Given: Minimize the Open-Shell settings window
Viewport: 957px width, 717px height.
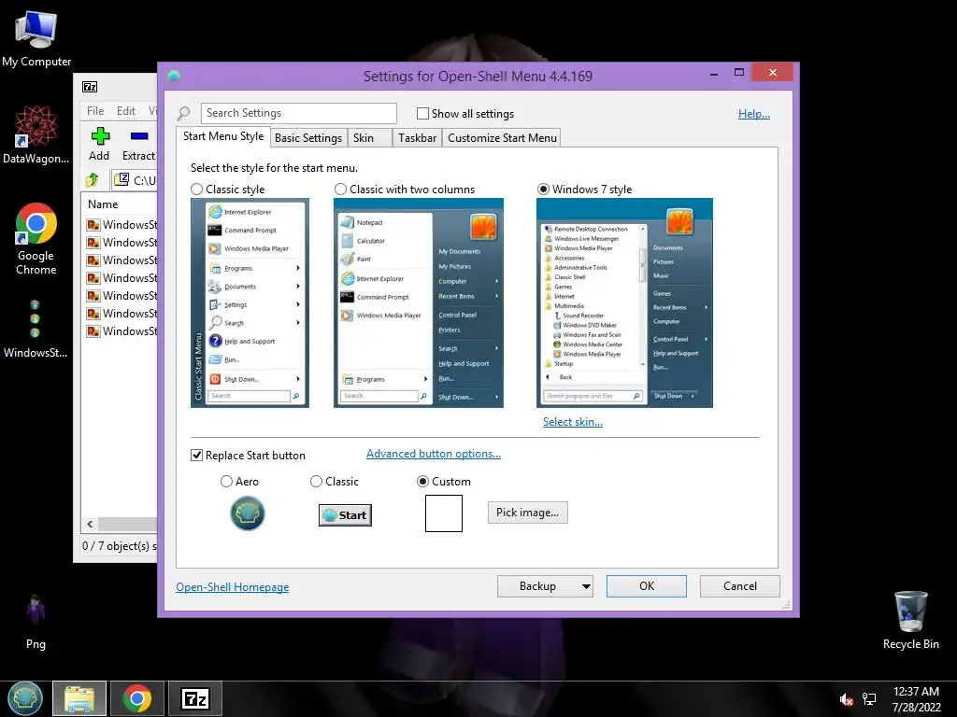Looking at the screenshot, I should click(x=714, y=73).
